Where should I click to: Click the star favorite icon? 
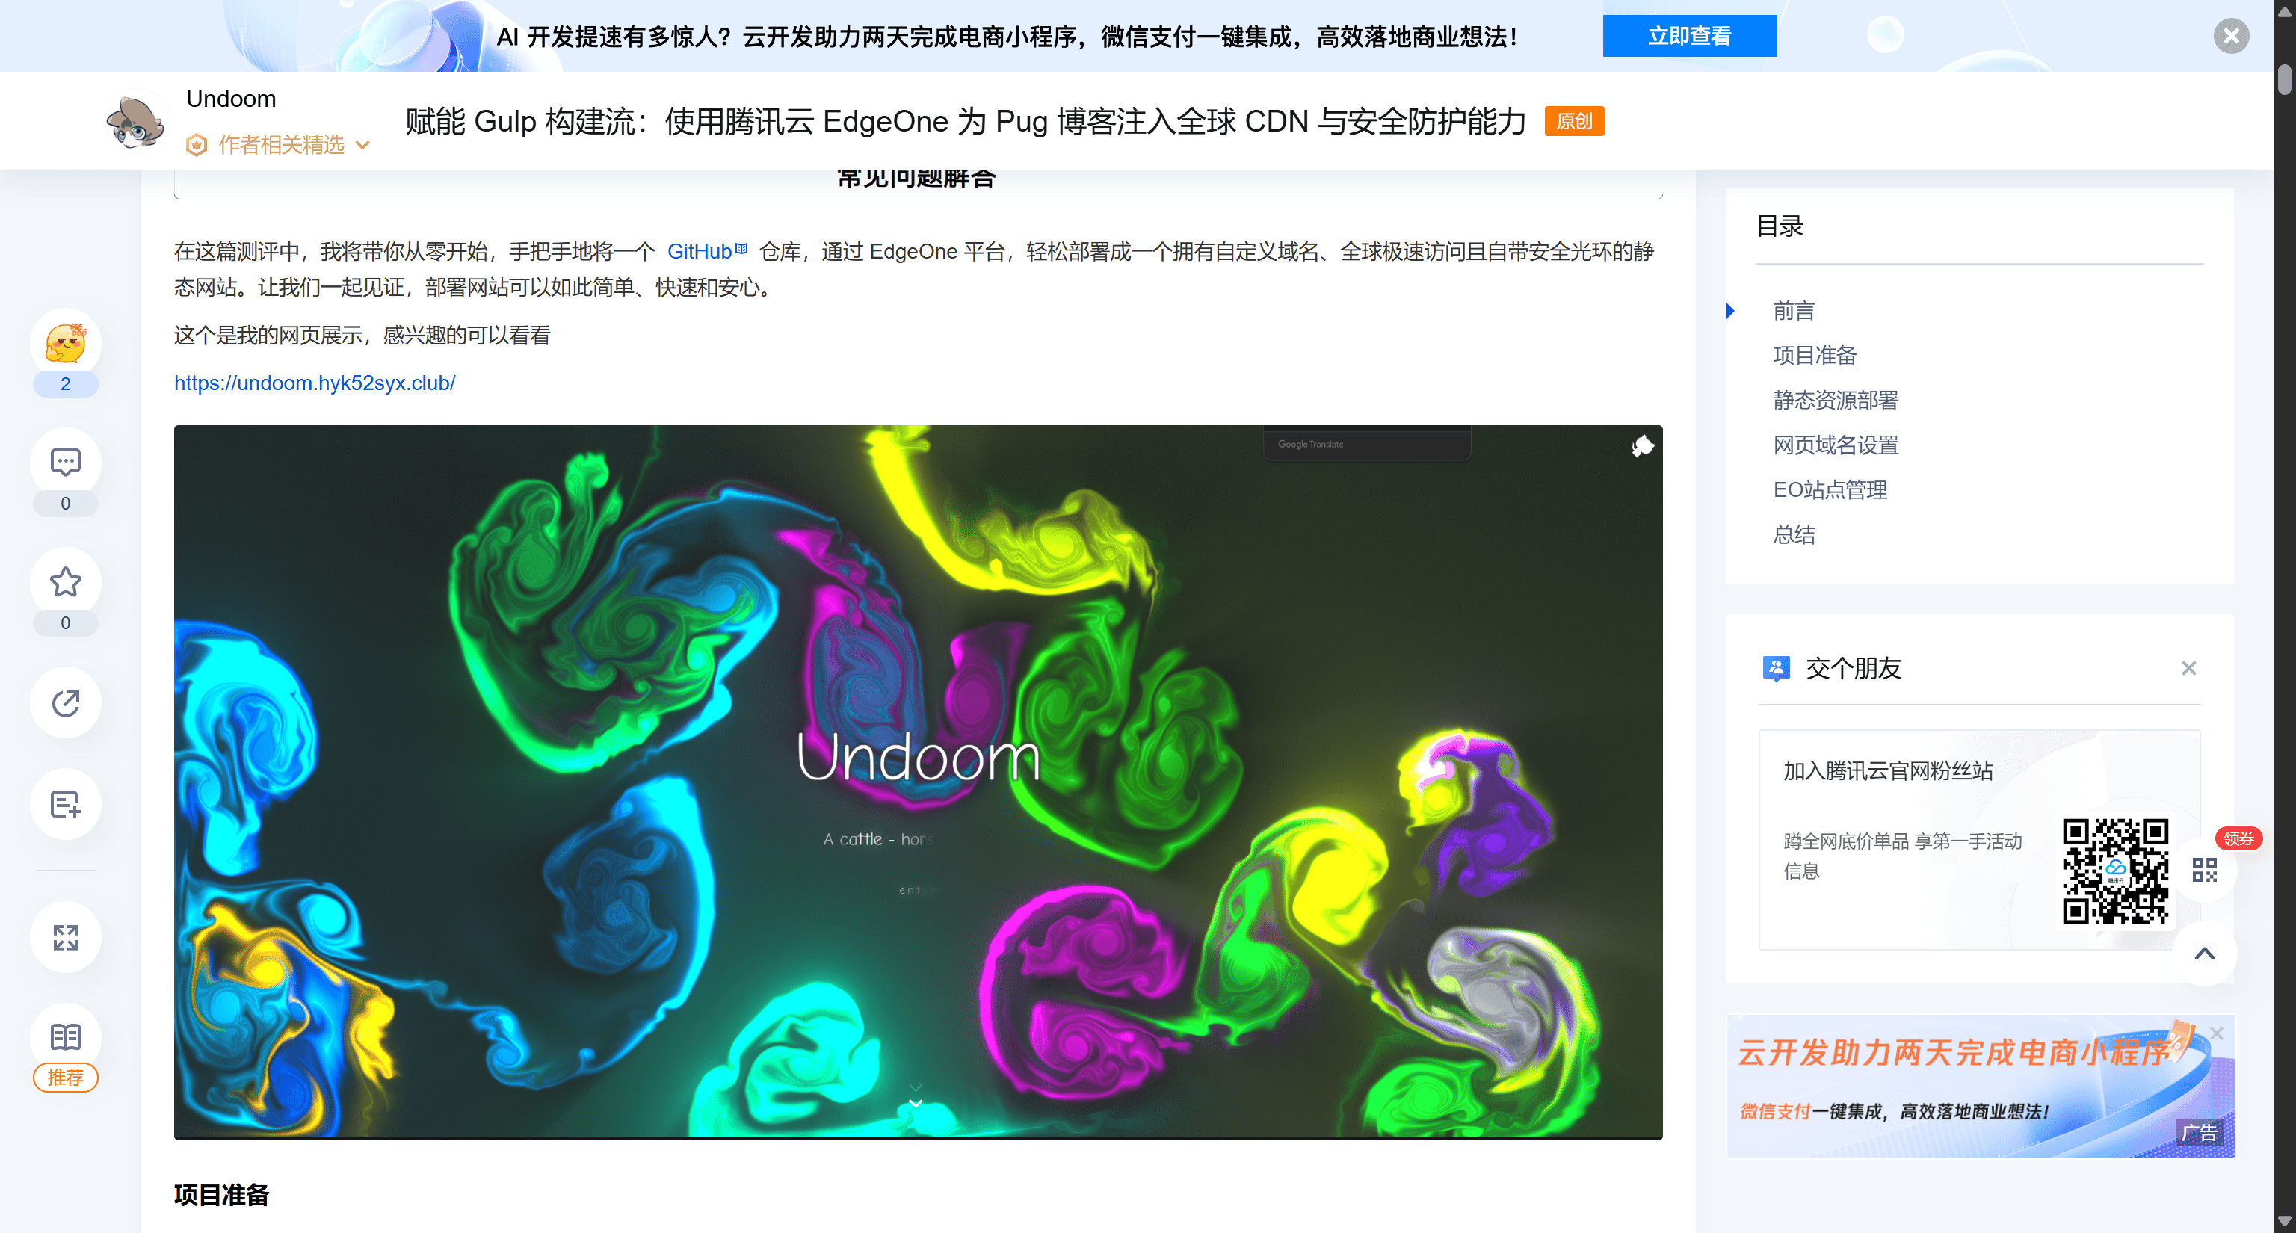65,583
